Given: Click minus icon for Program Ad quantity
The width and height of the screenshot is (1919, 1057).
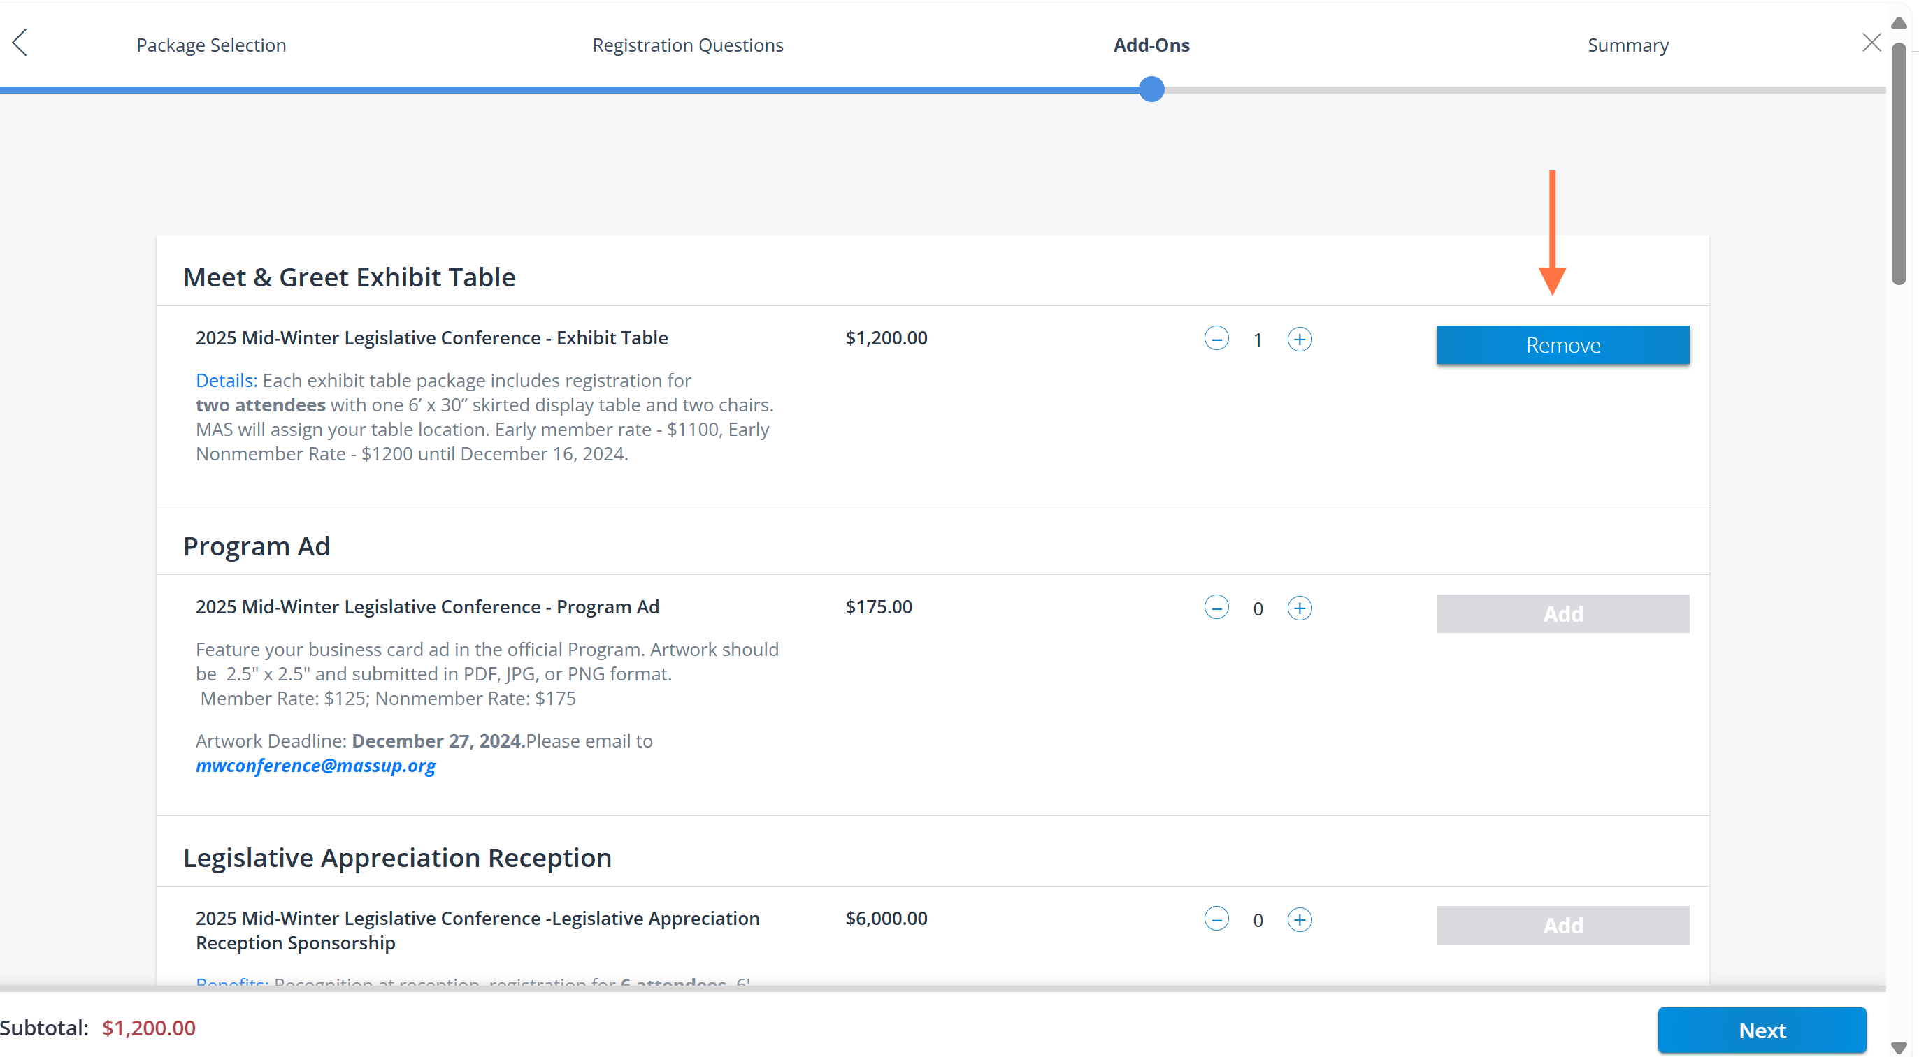Looking at the screenshot, I should click(1216, 607).
